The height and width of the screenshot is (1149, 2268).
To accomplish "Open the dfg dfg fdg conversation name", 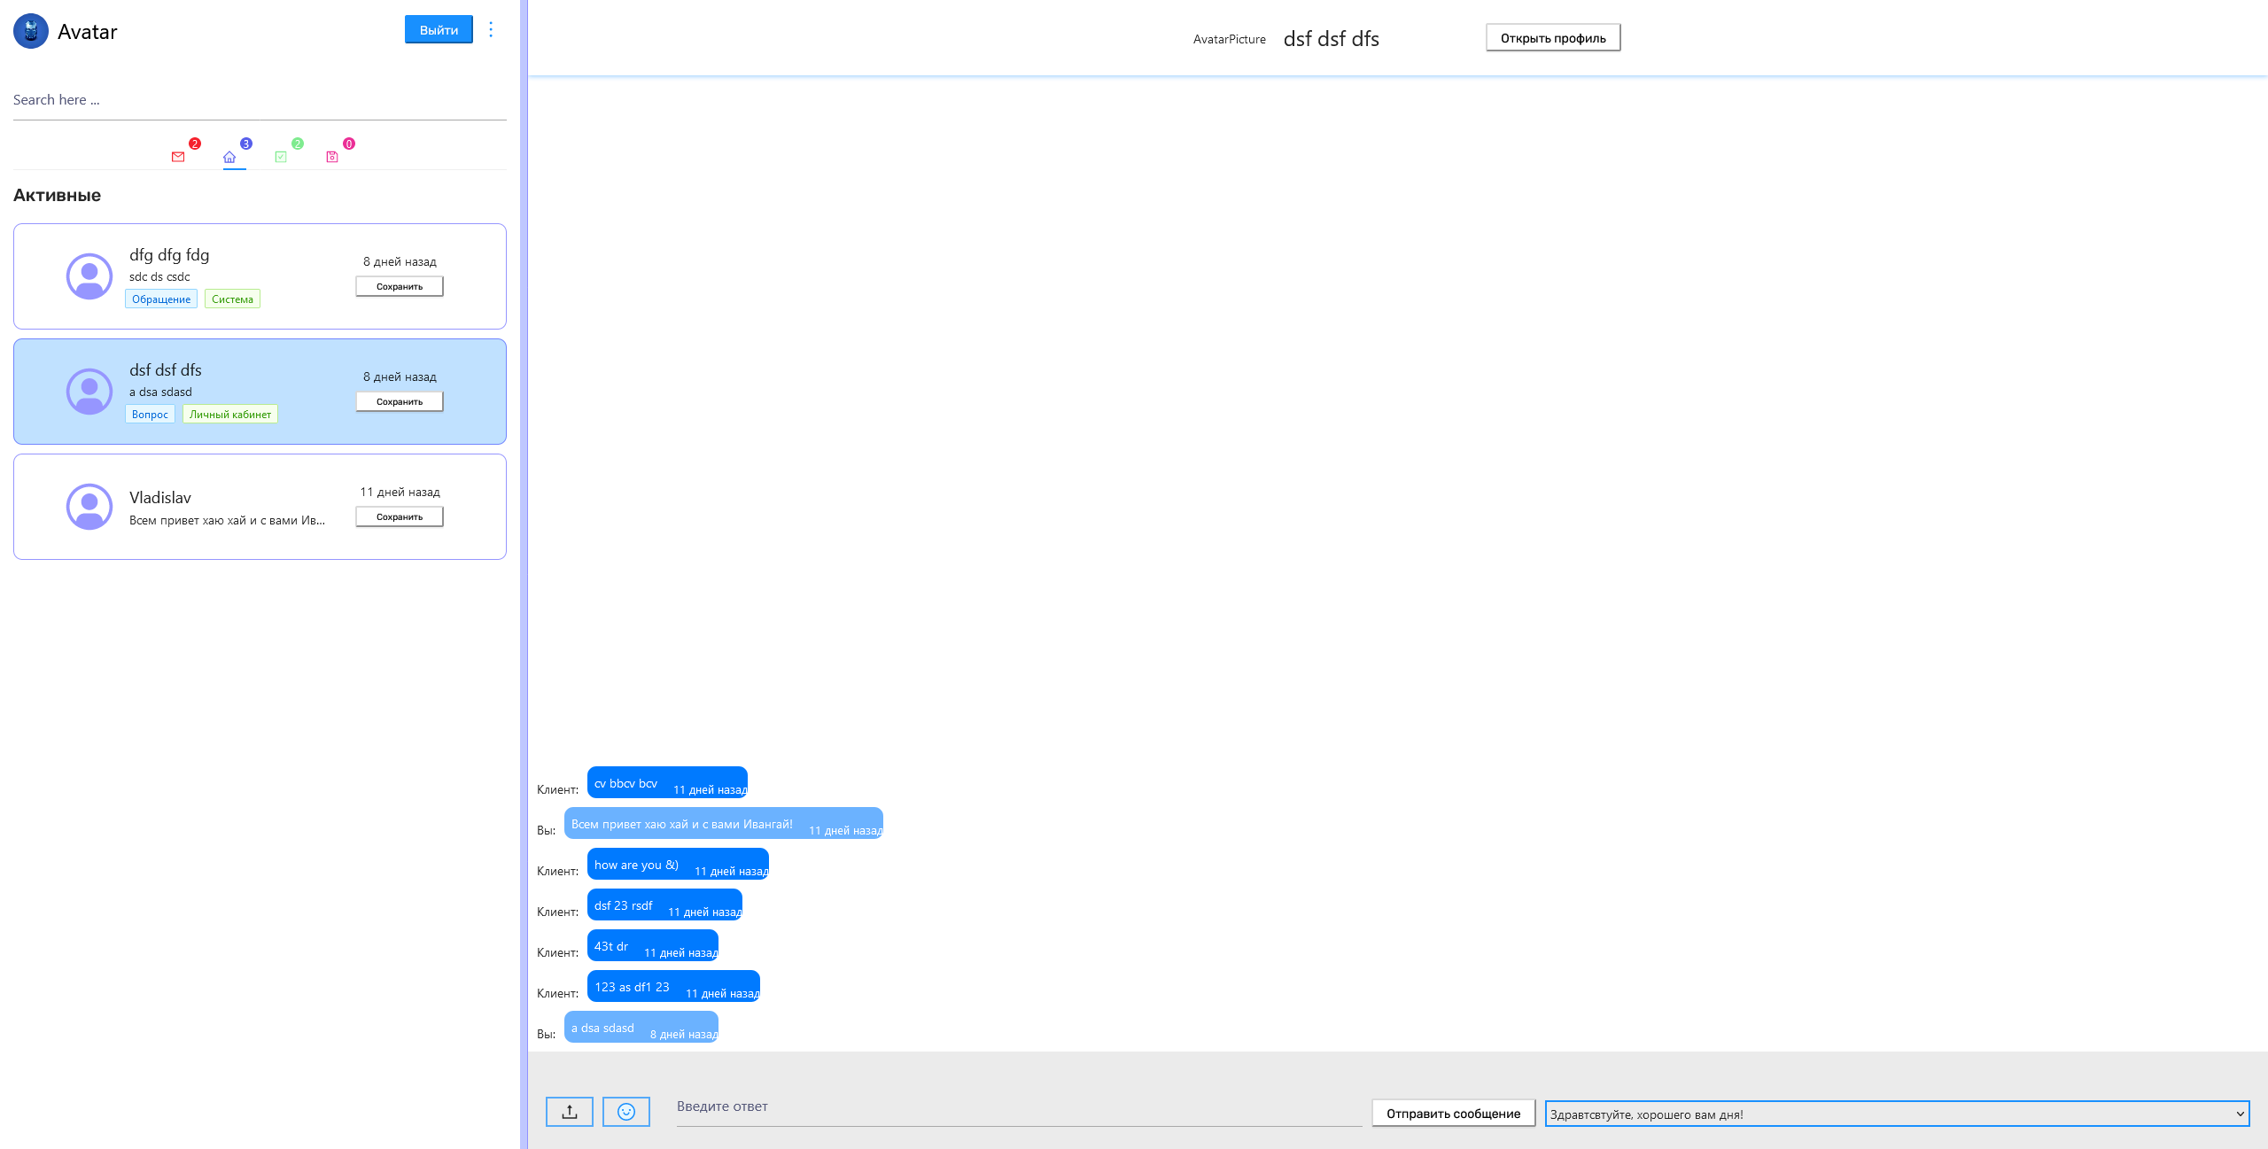I will click(169, 255).
